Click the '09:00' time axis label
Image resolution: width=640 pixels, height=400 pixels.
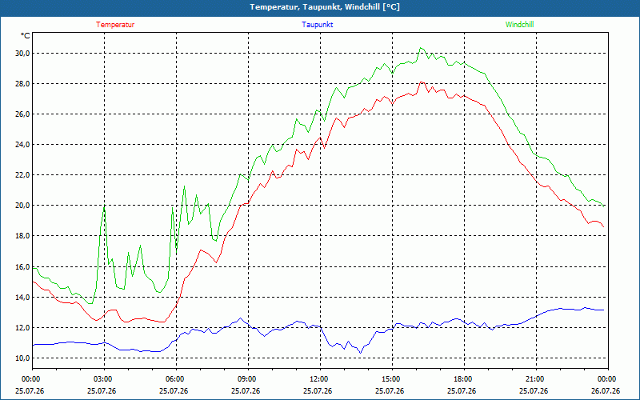point(248,378)
